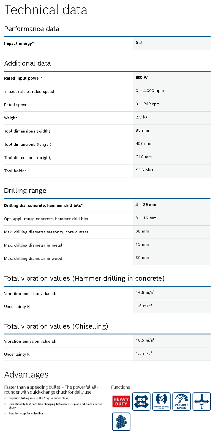Select the brick wall masonry icon
The image size is (215, 435).
point(121,422)
